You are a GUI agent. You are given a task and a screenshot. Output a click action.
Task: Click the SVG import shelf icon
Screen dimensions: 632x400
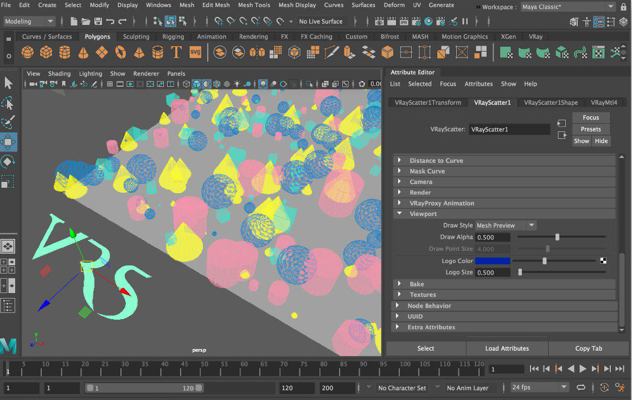pos(195,53)
